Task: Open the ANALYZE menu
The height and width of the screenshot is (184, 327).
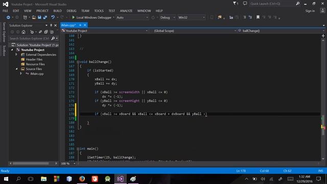Action: (x=126, y=11)
